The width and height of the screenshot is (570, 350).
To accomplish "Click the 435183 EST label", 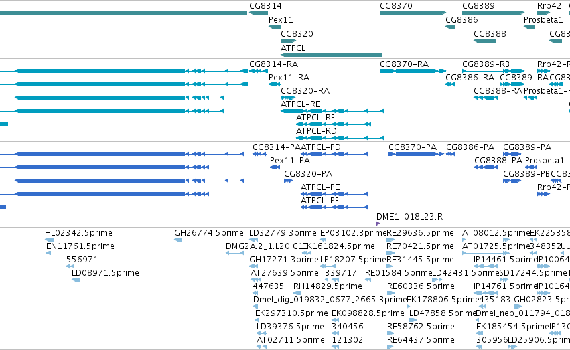I will click(494, 300).
